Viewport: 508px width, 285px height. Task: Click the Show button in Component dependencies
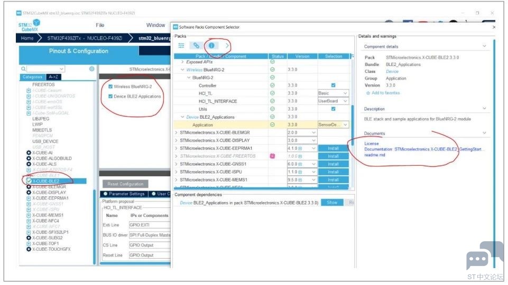pyautogui.click(x=332, y=203)
